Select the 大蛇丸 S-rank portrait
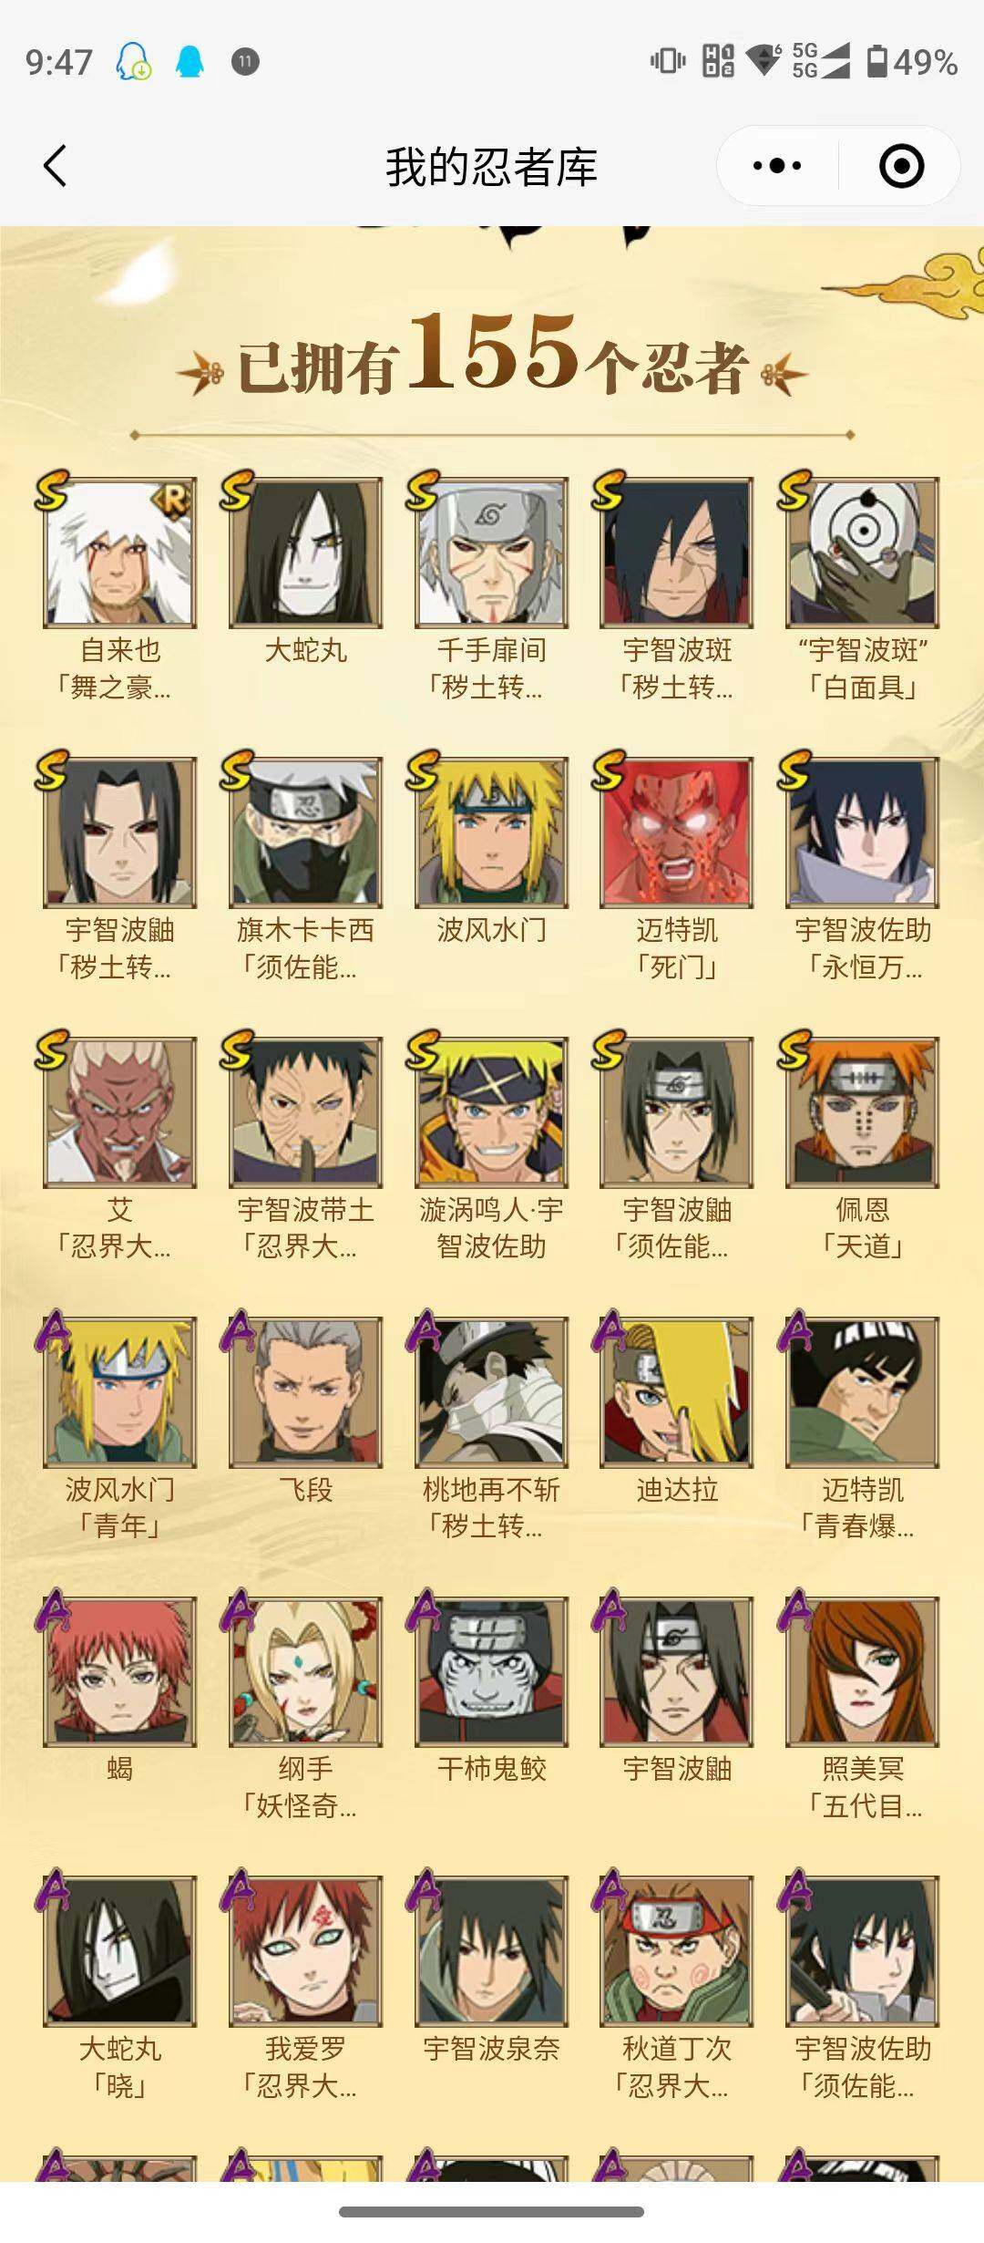The height and width of the screenshot is (2243, 984). pyautogui.click(x=305, y=553)
